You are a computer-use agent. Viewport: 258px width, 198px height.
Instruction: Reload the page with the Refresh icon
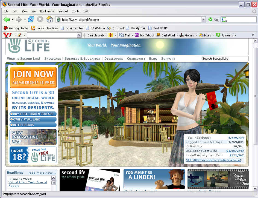31,19
